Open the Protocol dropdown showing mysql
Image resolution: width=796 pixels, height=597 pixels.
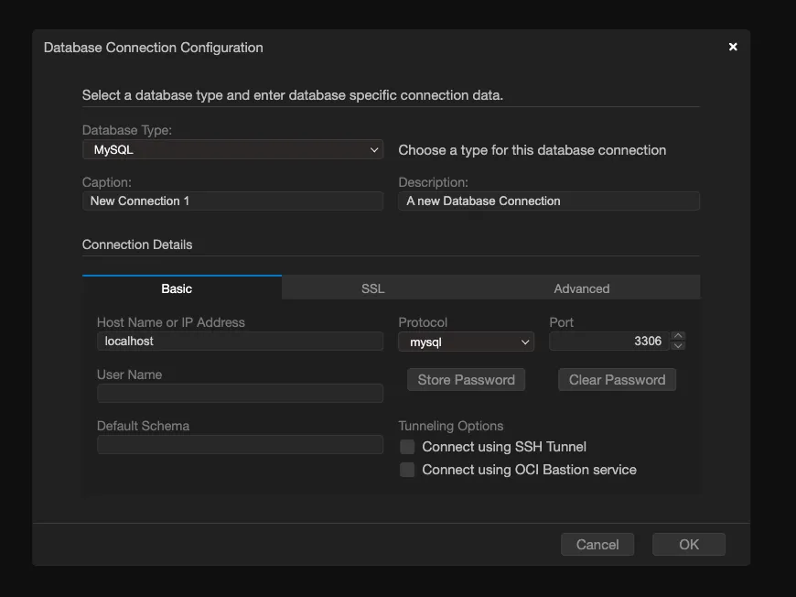pos(466,342)
